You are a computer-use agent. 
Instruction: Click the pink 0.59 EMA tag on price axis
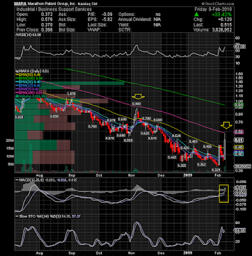coord(239,132)
